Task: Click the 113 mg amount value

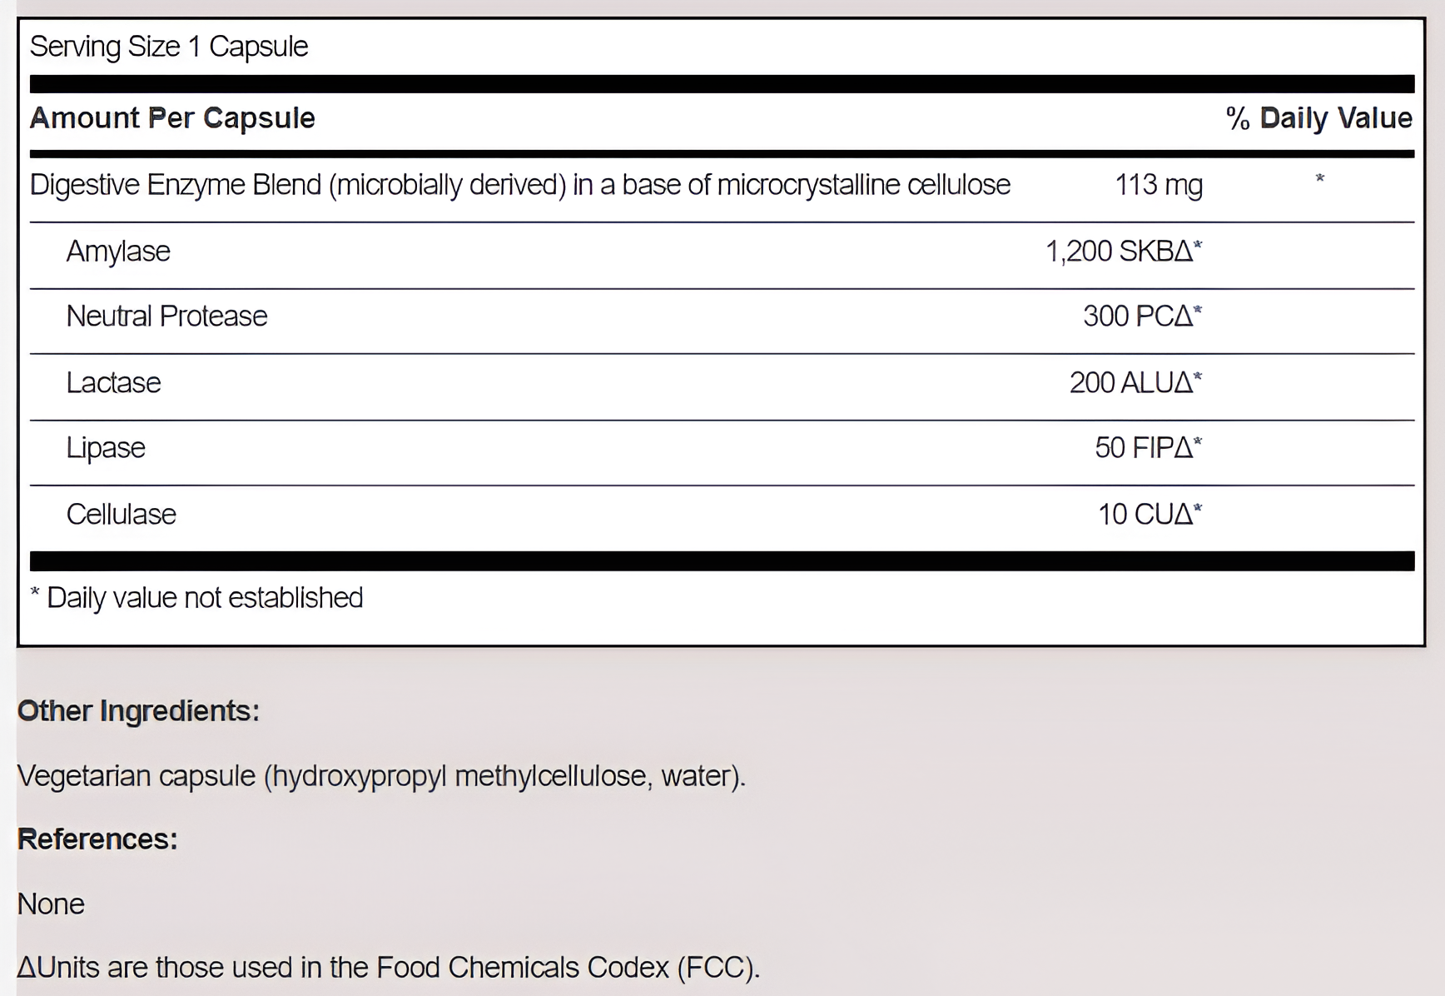Action: click(x=1158, y=185)
